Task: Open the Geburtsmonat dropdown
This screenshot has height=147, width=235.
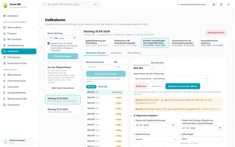Action: point(155,139)
